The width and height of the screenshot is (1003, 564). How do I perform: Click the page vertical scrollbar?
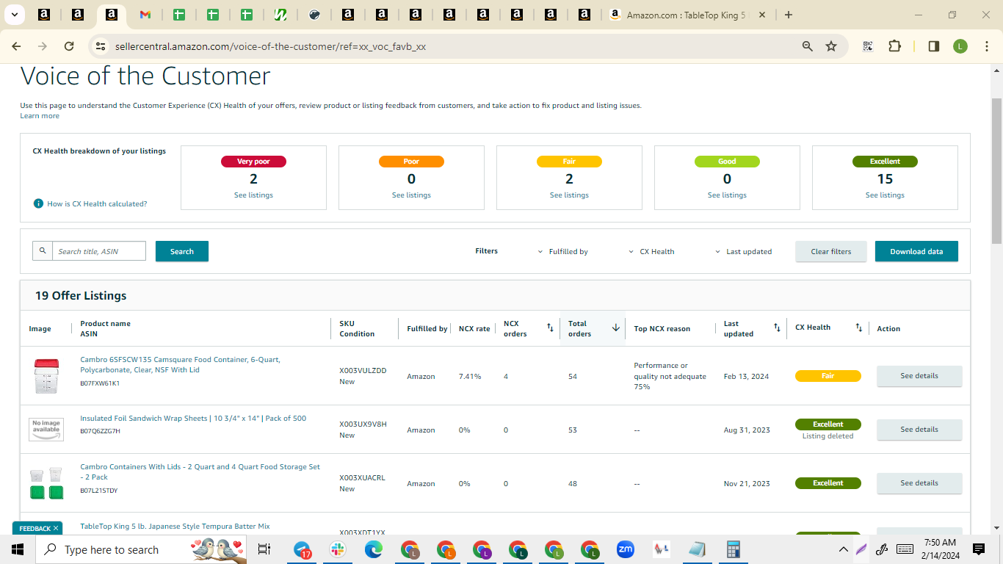[x=996, y=170]
